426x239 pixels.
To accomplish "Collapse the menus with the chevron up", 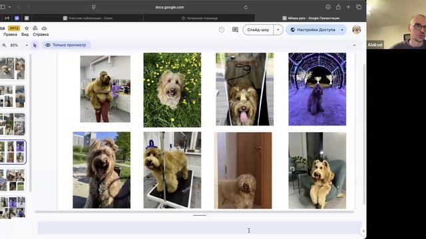I will pyautogui.click(x=355, y=45).
